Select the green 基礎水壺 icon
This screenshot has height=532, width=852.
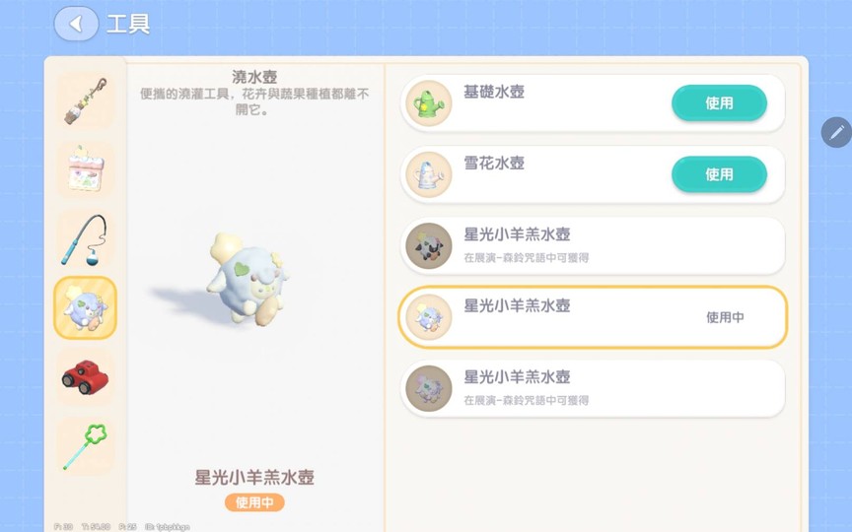click(429, 103)
